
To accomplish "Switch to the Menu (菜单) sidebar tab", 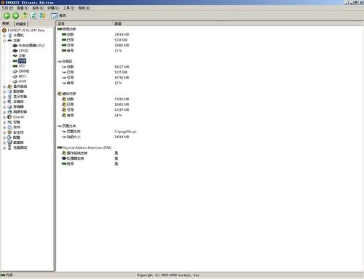I will pyautogui.click(x=6, y=23).
